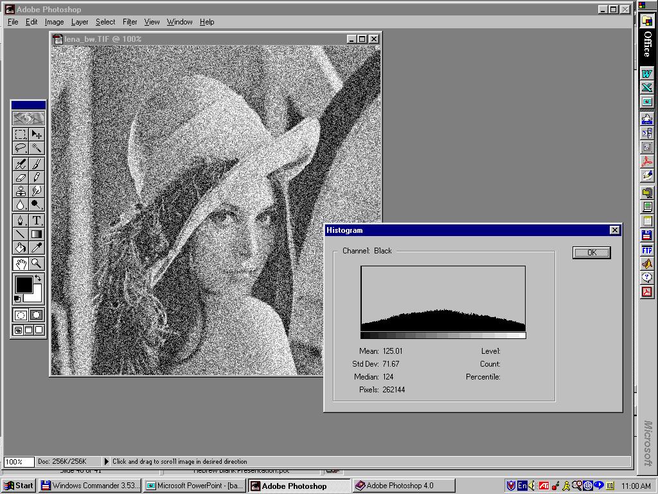Click the floppy disk icon on the Office bar
The image size is (658, 494).
(x=646, y=235)
